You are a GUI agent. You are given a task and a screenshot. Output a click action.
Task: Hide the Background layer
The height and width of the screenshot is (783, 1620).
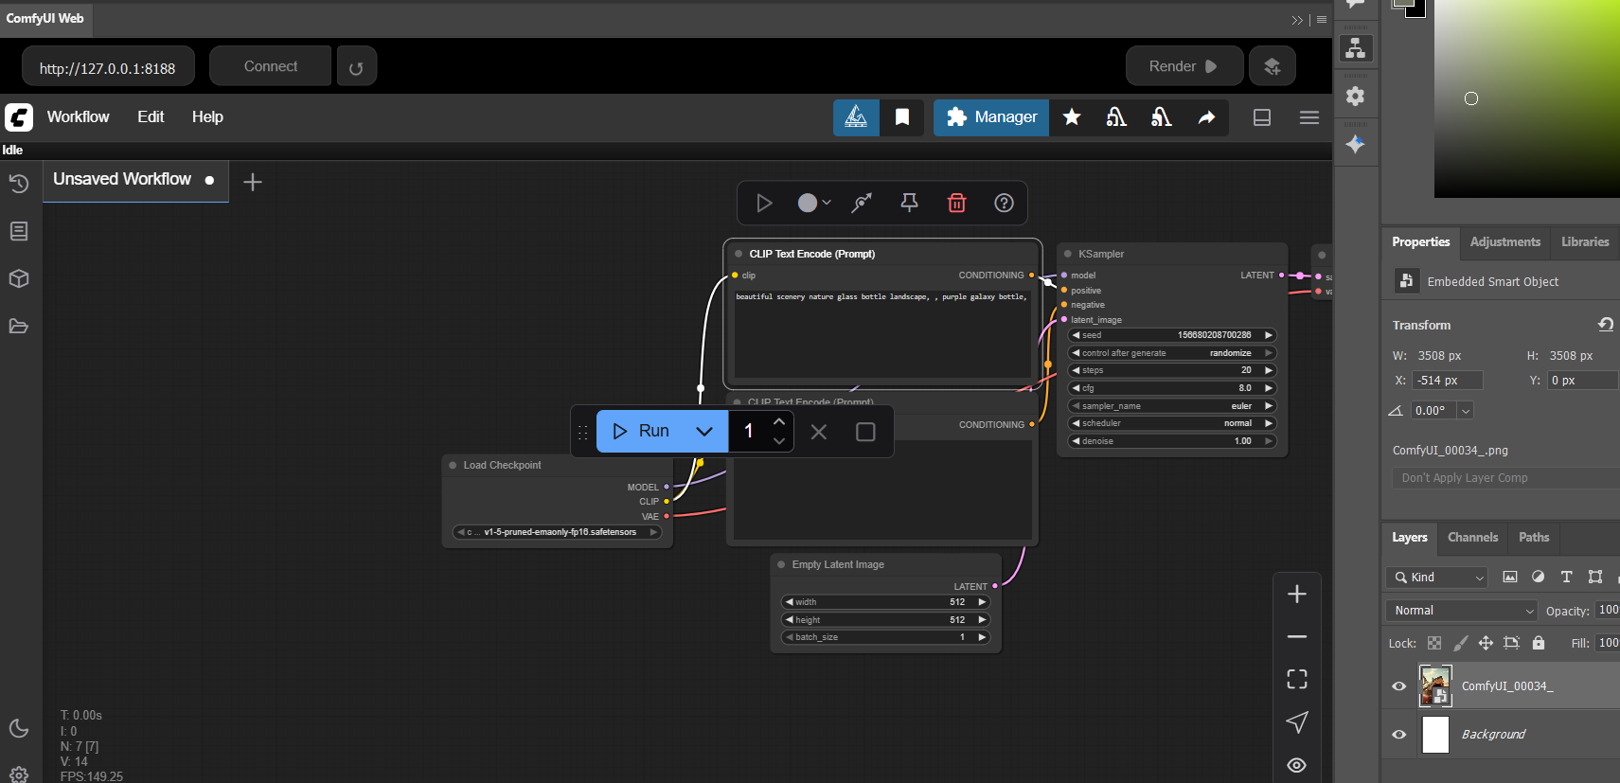(x=1398, y=735)
